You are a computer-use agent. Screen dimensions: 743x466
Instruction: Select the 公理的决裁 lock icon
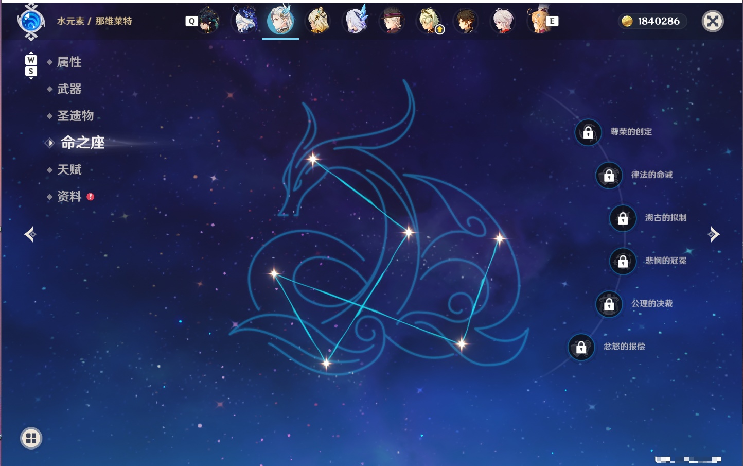pyautogui.click(x=609, y=304)
